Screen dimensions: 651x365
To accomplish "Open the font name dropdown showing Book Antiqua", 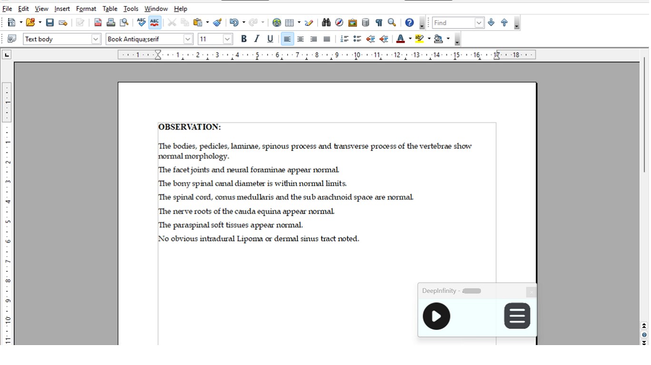I will pos(187,38).
